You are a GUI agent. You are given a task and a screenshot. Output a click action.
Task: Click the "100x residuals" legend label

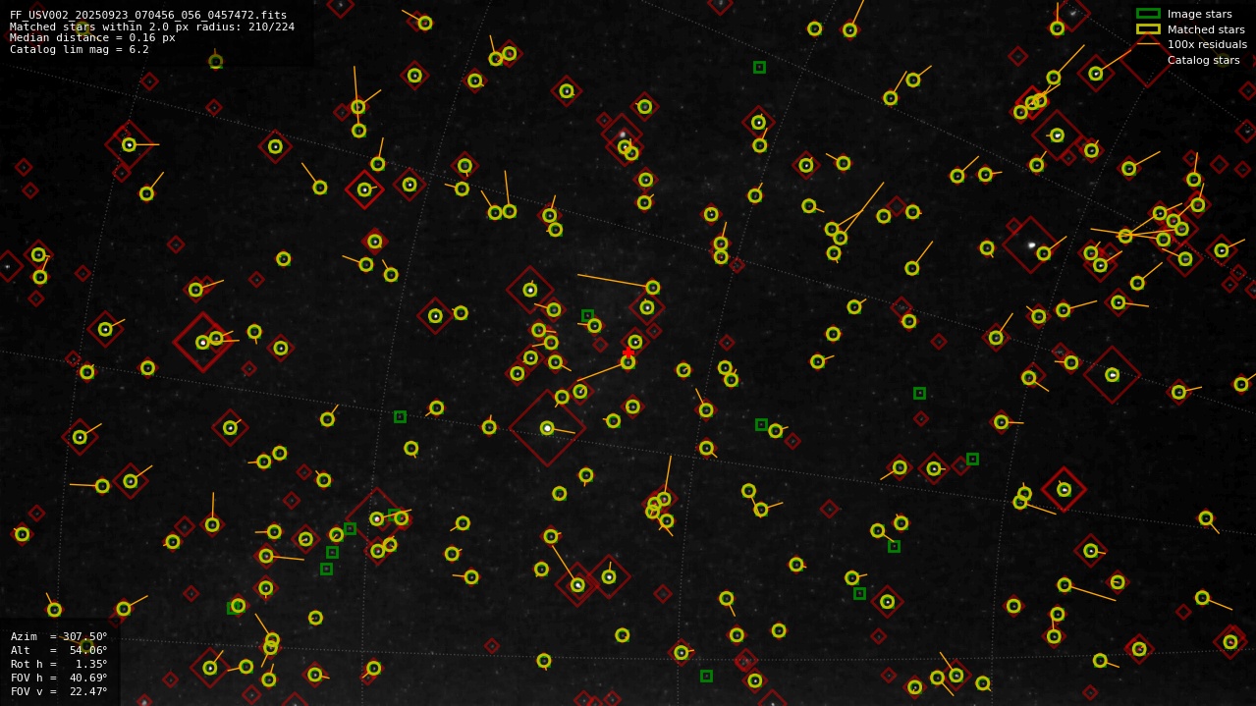click(1207, 44)
